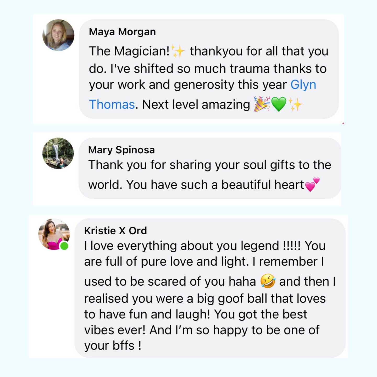This screenshot has width=377, height=377.
Task: Click the 'Next level amazing' phrase
Action: click(x=196, y=104)
